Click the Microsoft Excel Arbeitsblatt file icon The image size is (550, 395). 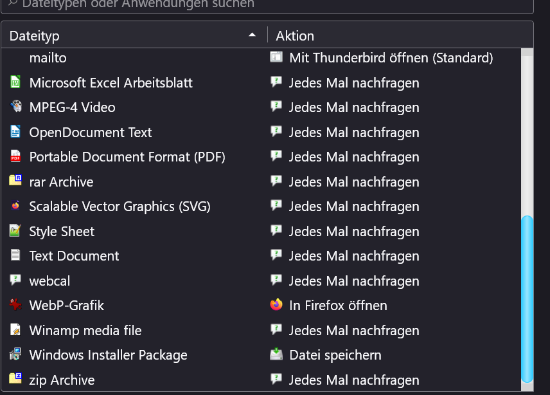pyautogui.click(x=15, y=82)
